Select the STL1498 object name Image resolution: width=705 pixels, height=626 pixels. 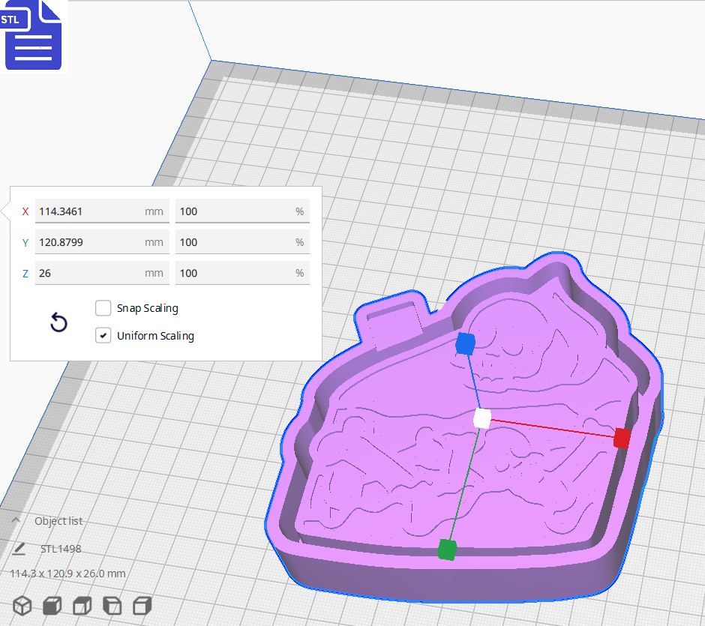click(x=61, y=549)
